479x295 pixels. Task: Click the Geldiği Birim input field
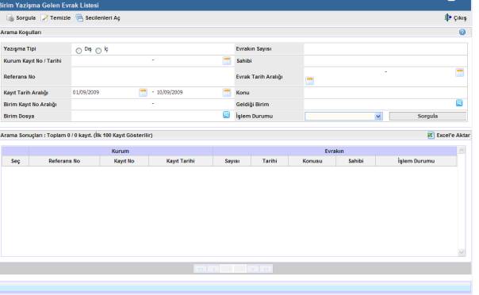click(x=379, y=104)
